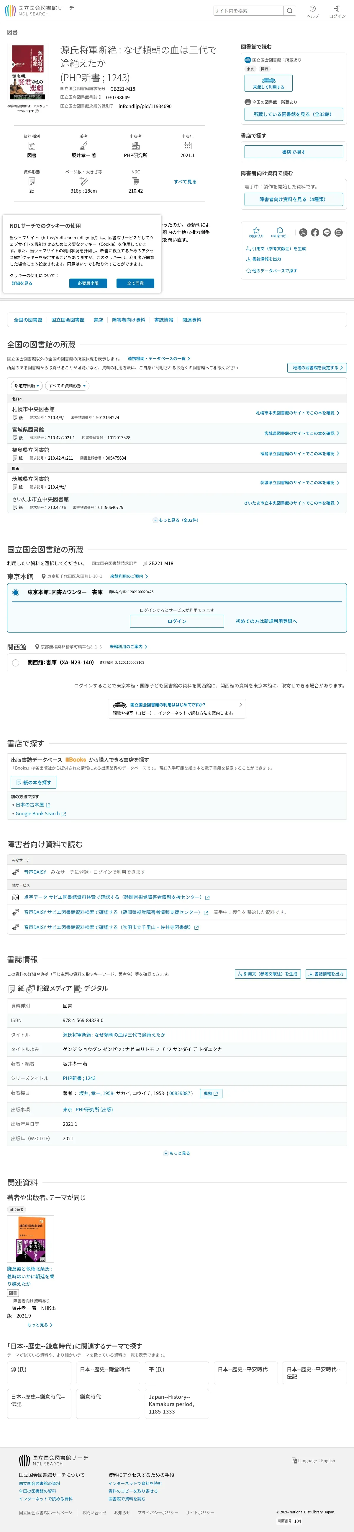Expand もっと見る under 書誌情報 table
The width and height of the screenshot is (354, 1532).
tap(177, 1153)
